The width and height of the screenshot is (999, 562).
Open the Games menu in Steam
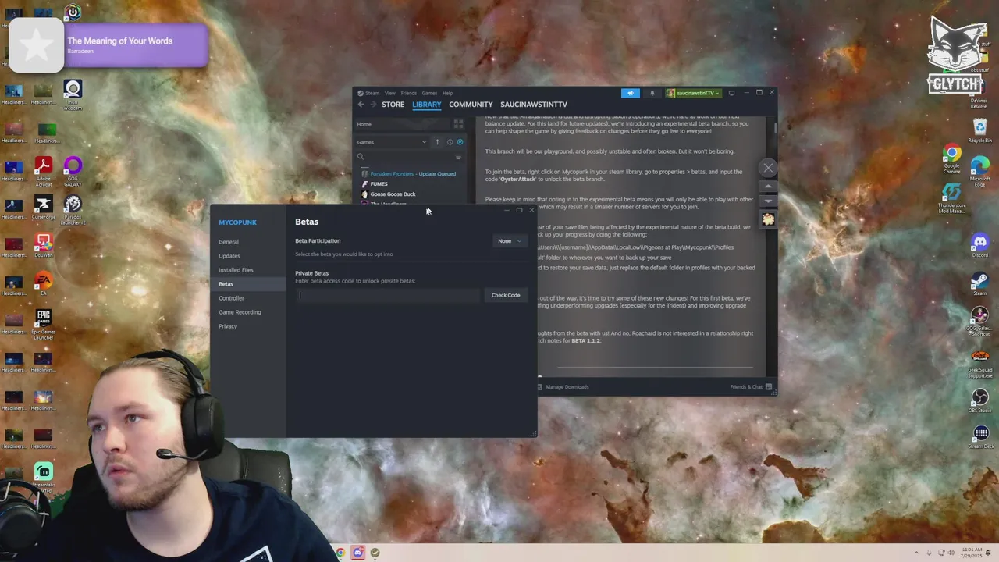tap(429, 93)
